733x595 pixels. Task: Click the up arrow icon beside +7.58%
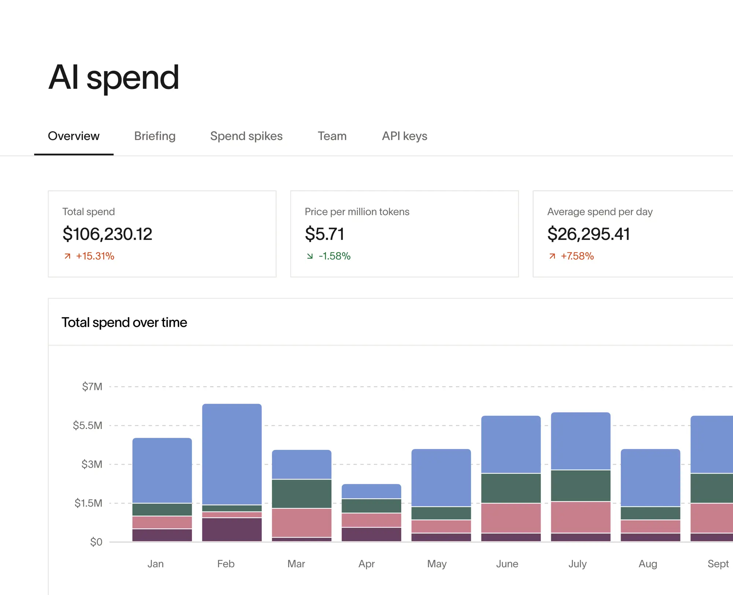(552, 256)
